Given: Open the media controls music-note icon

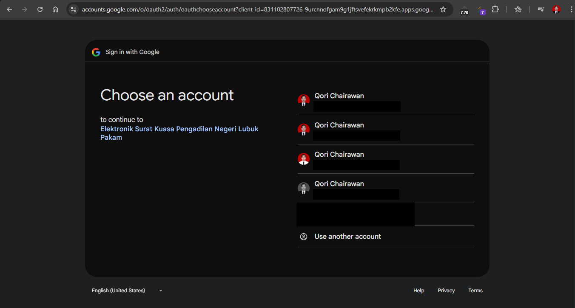Looking at the screenshot, I should (541, 9).
